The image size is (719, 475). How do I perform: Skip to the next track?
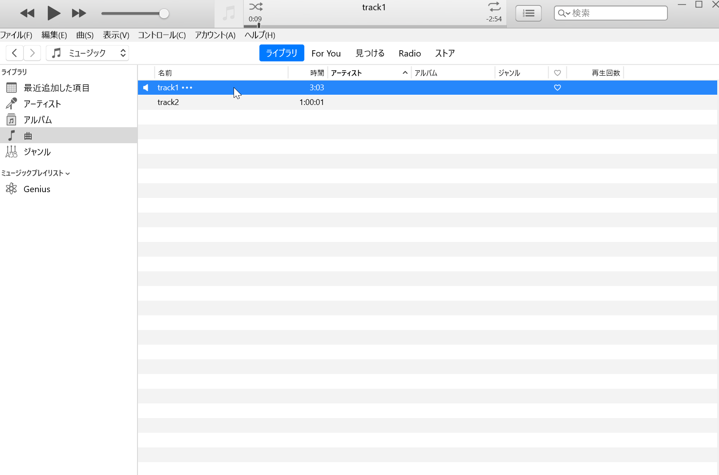pos(79,13)
